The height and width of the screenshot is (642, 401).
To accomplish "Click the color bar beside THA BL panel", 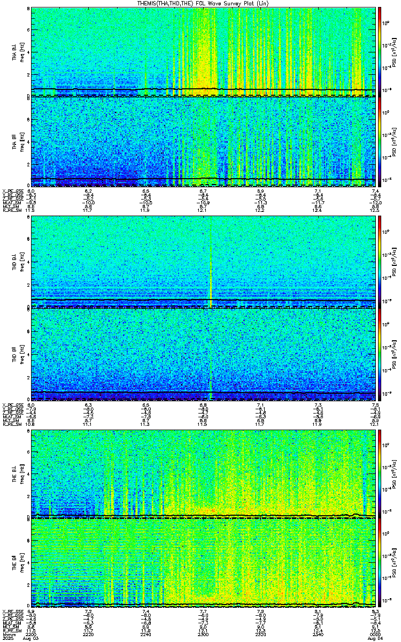I will [380, 52].
